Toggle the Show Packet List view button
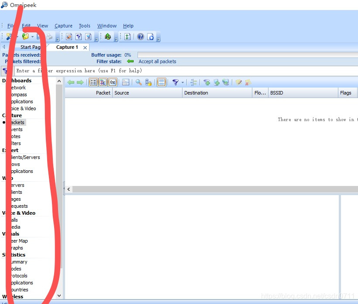 tap(93, 82)
